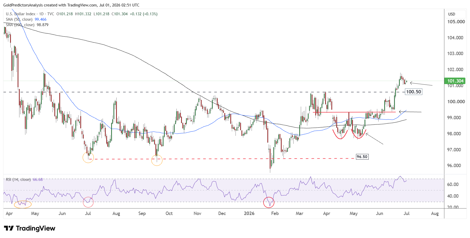Click the 96.50 support label
Image resolution: width=470 pixels, height=238 pixels.
[362, 157]
